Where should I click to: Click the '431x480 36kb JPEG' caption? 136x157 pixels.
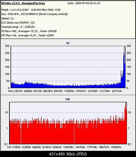pyautogui.click(x=68, y=154)
